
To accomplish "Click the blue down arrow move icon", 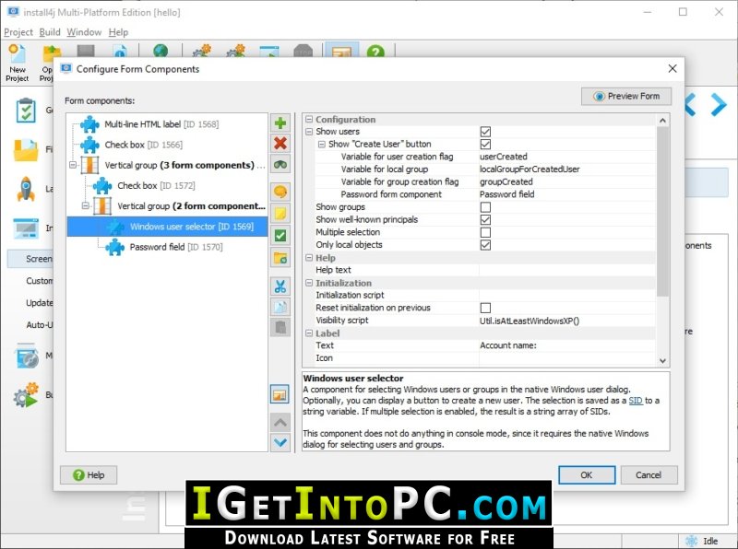I will 280,442.
